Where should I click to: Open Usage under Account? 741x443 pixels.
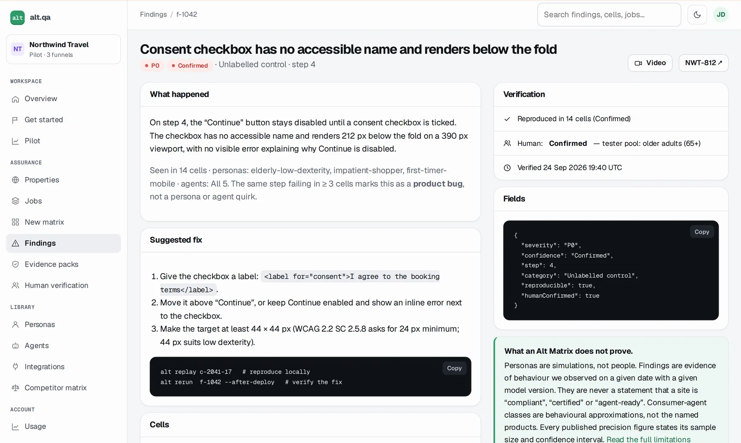[x=64, y=426]
